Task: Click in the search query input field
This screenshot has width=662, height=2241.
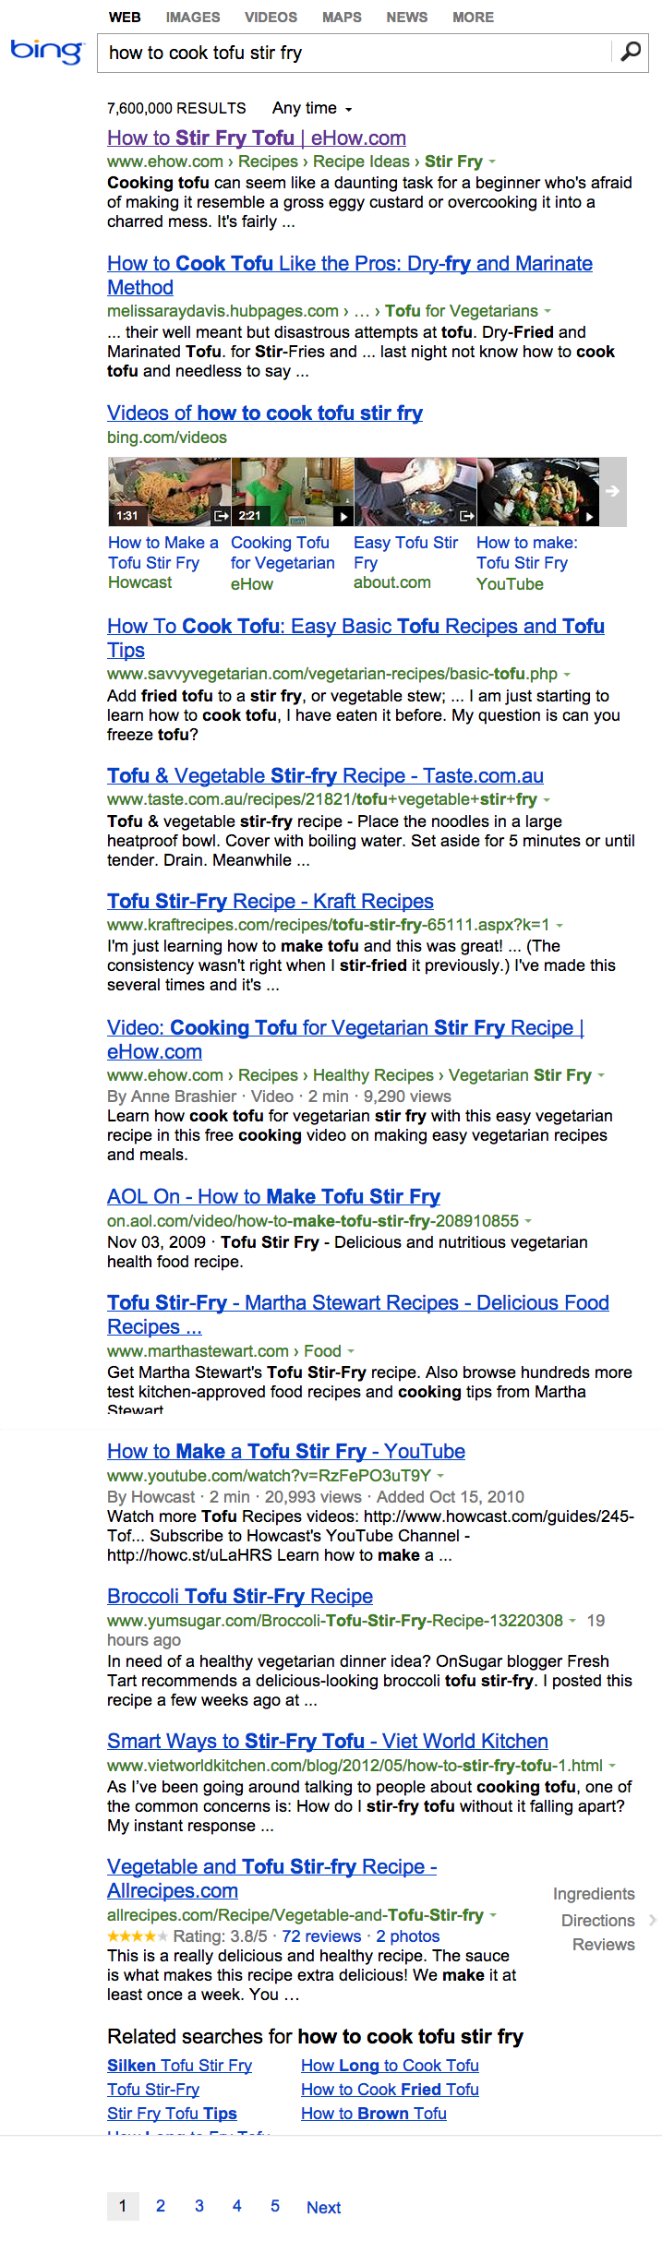Action: point(355,53)
